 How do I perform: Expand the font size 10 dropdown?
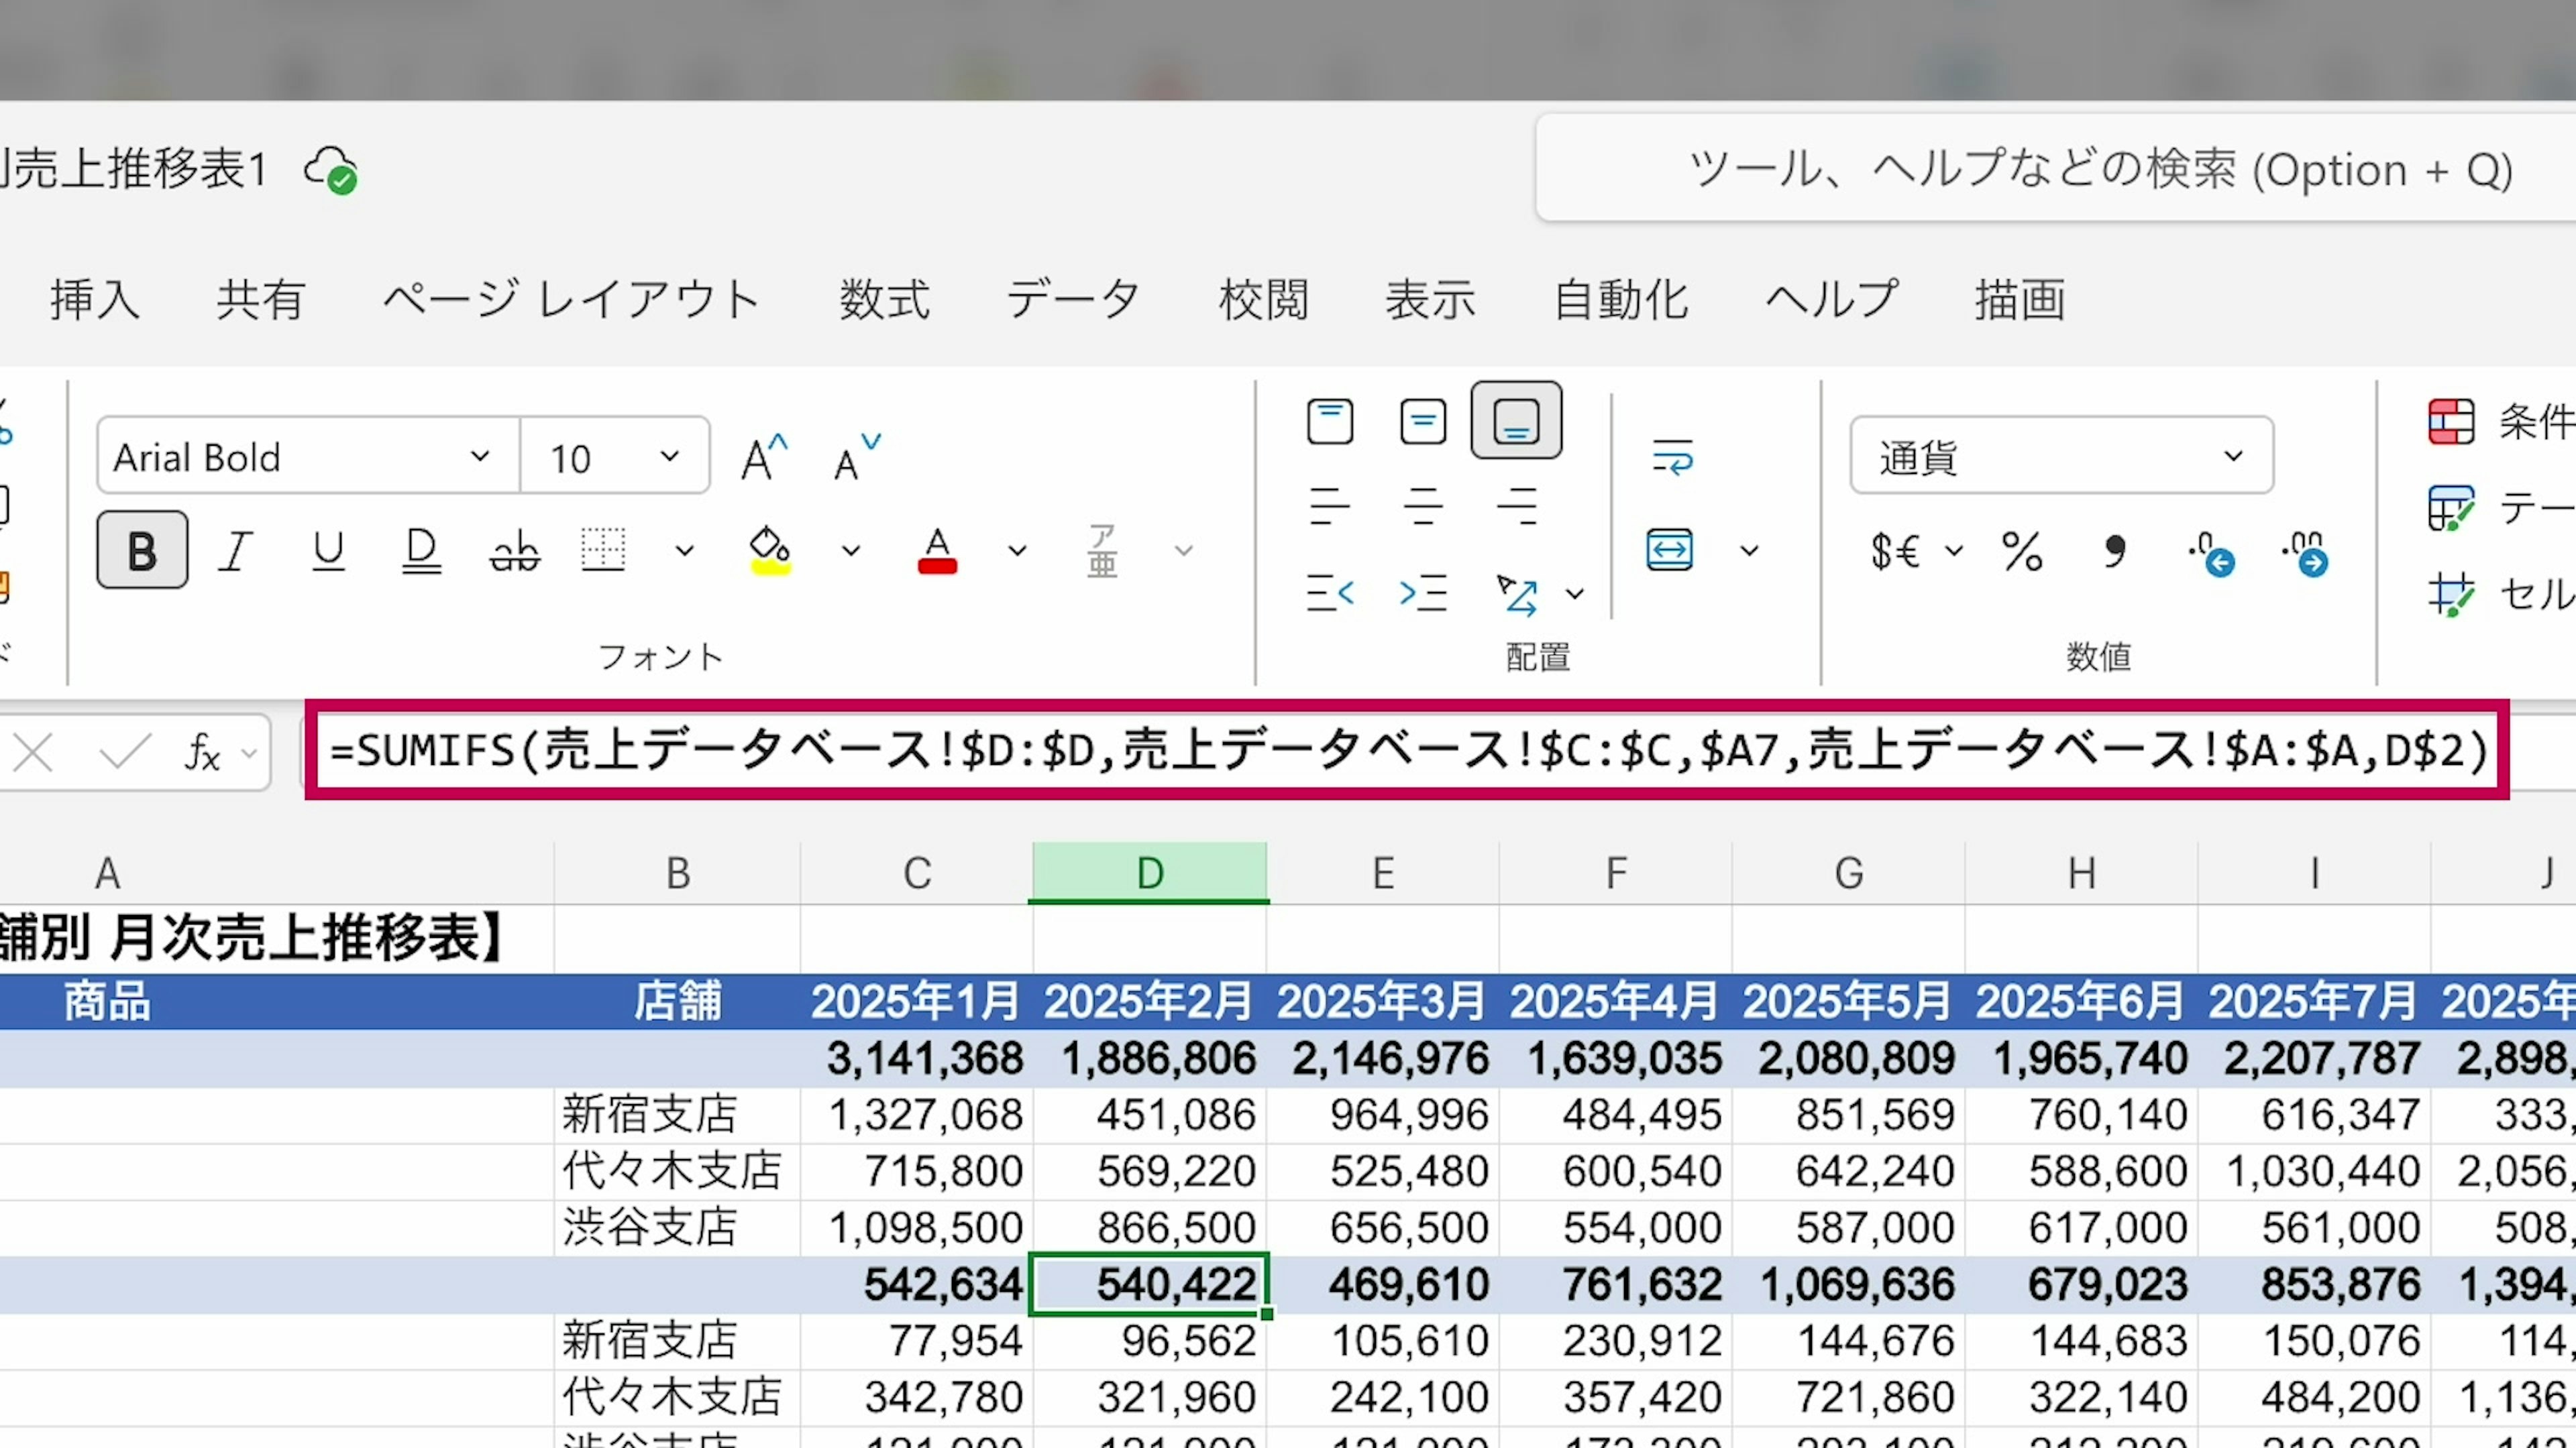(669, 457)
